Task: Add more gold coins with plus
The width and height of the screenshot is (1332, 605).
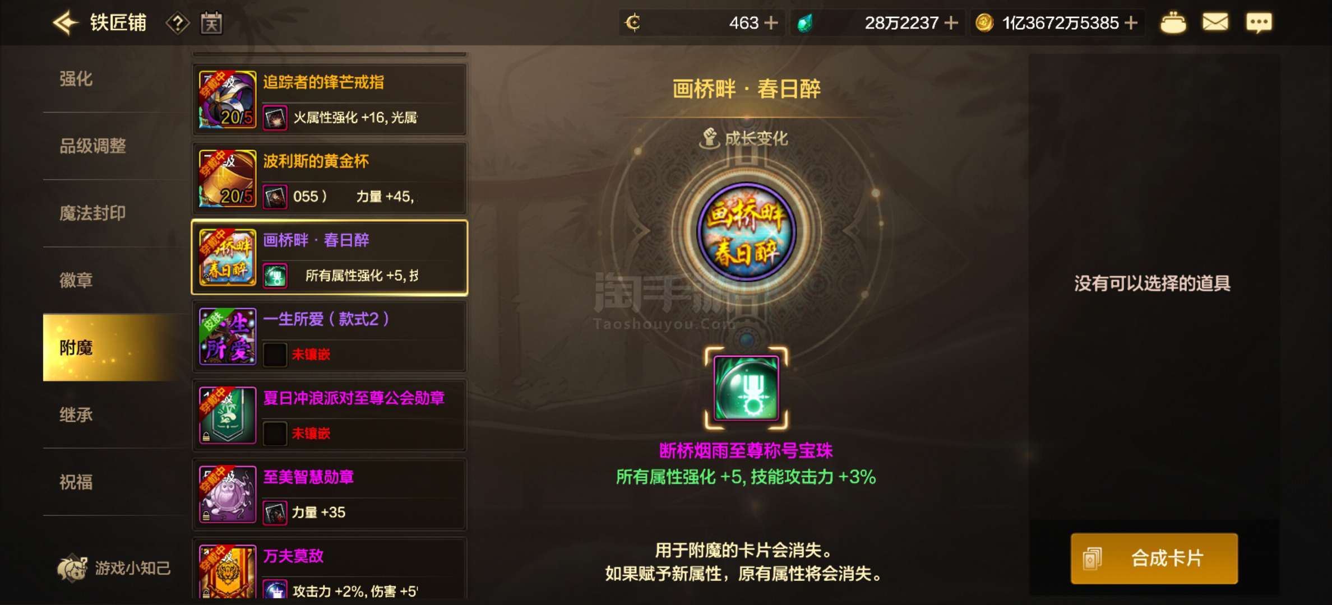Action: 1131,23
